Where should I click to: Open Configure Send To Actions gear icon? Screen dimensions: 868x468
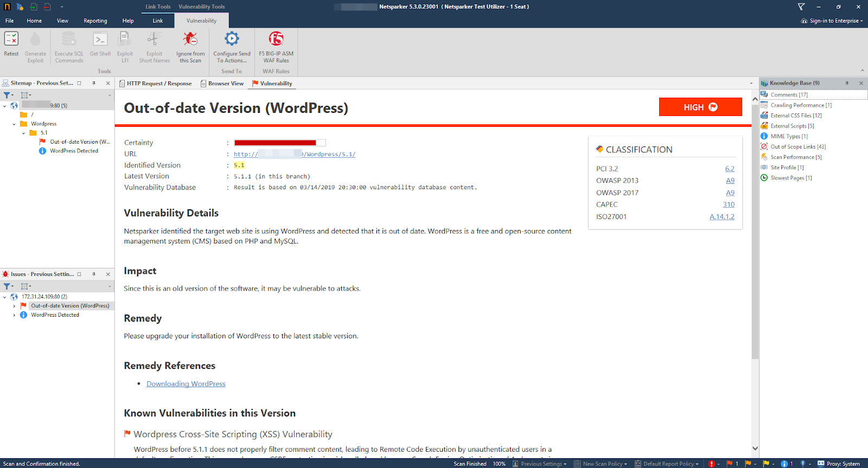(x=232, y=39)
